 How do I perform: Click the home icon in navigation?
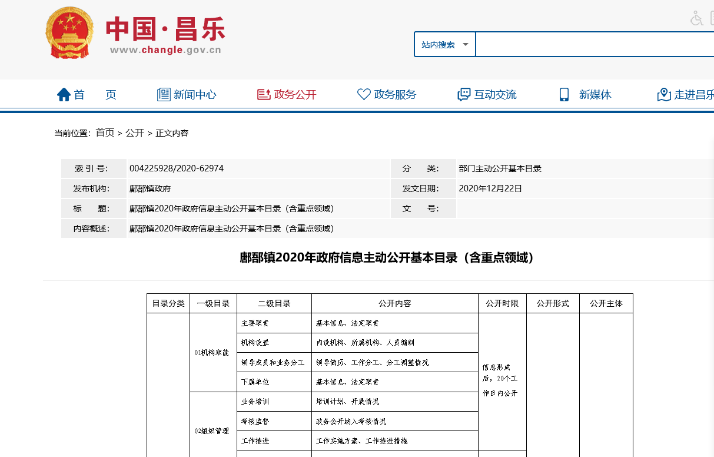coord(64,94)
